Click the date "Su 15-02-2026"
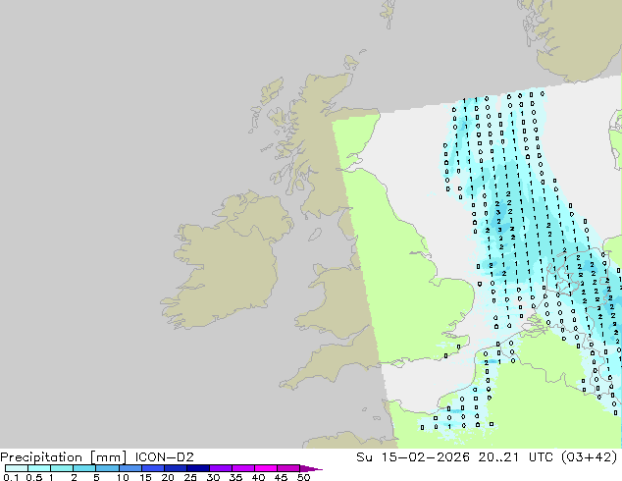 [413, 457]
